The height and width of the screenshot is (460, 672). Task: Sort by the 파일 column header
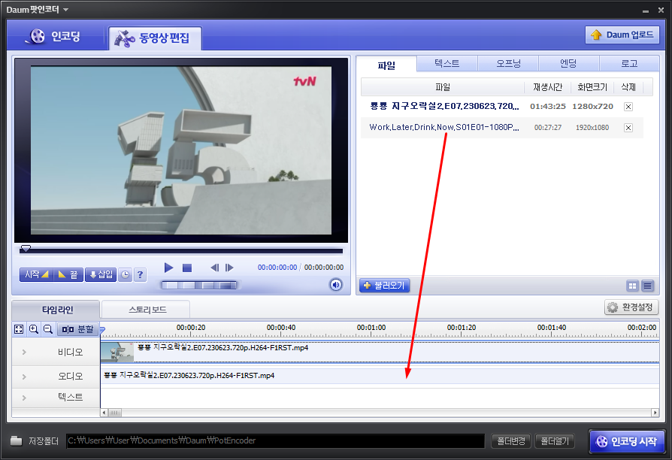click(443, 87)
